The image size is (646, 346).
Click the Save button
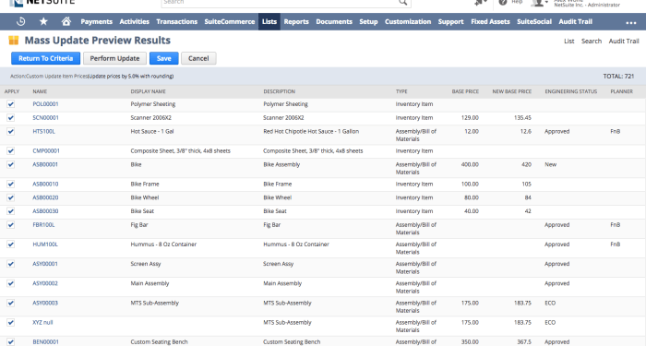pyautogui.click(x=164, y=58)
